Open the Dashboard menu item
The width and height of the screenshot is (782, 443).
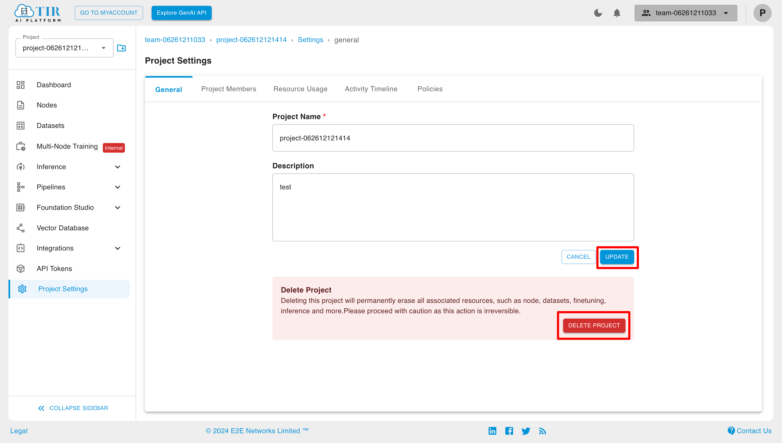click(69, 85)
